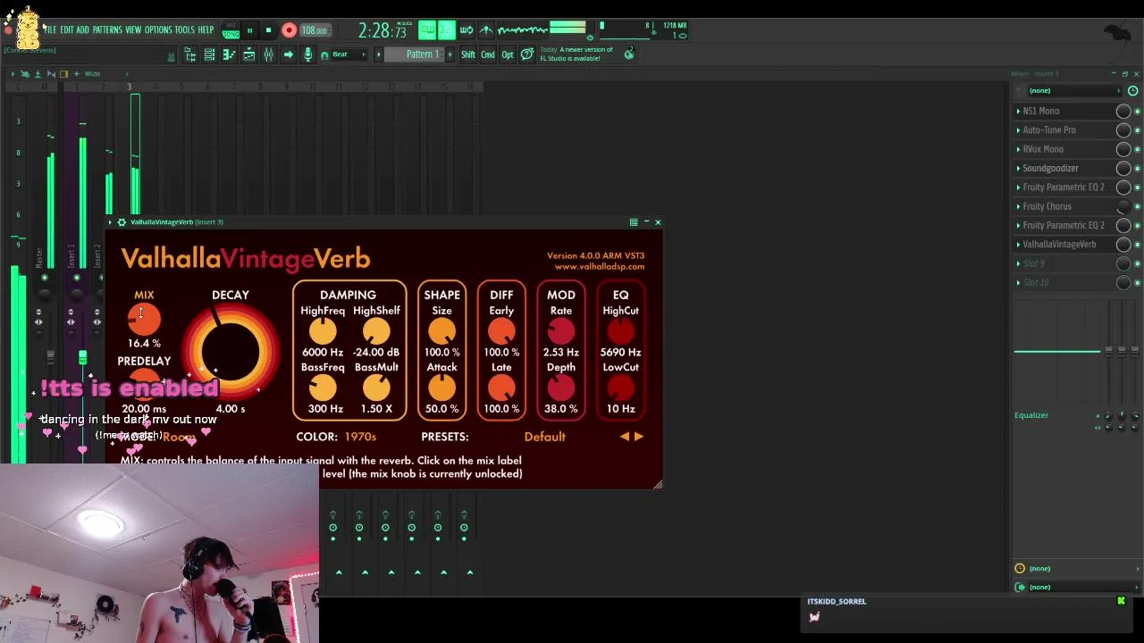Image resolution: width=1144 pixels, height=643 pixels.
Task: Click the Cmd key toolbar button
Action: (x=488, y=54)
